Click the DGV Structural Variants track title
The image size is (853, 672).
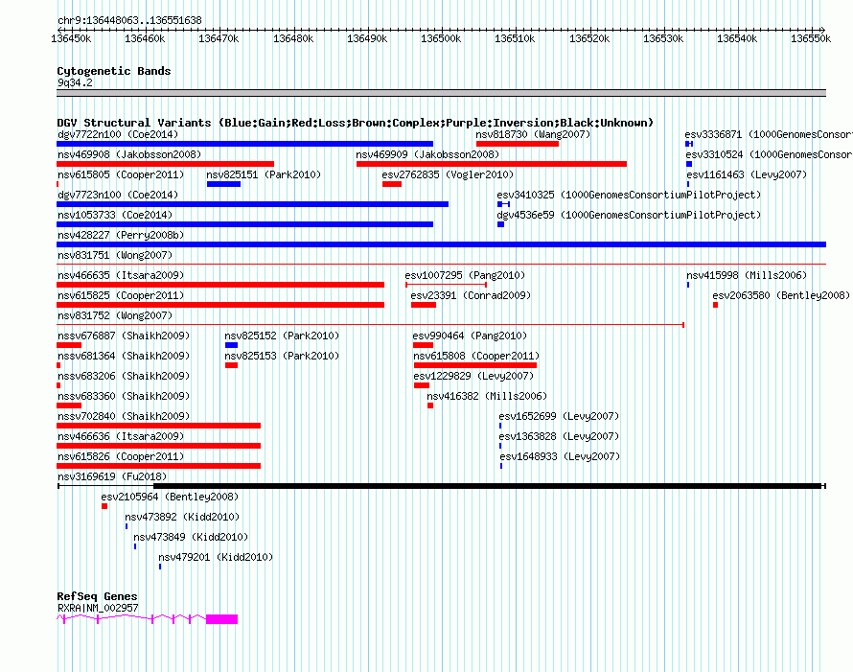click(x=356, y=123)
